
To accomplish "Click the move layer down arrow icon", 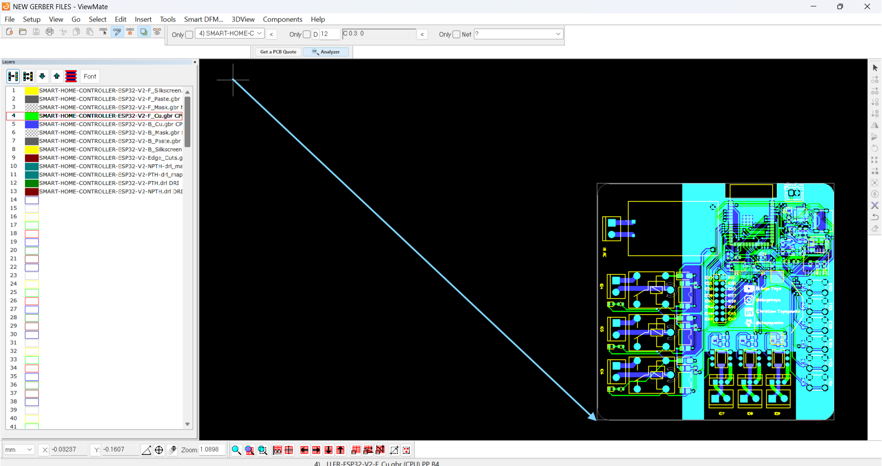I will tap(42, 76).
